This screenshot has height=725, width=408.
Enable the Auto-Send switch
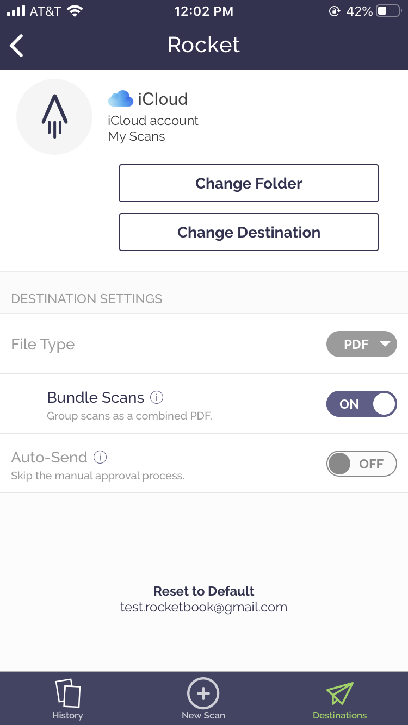pos(361,464)
